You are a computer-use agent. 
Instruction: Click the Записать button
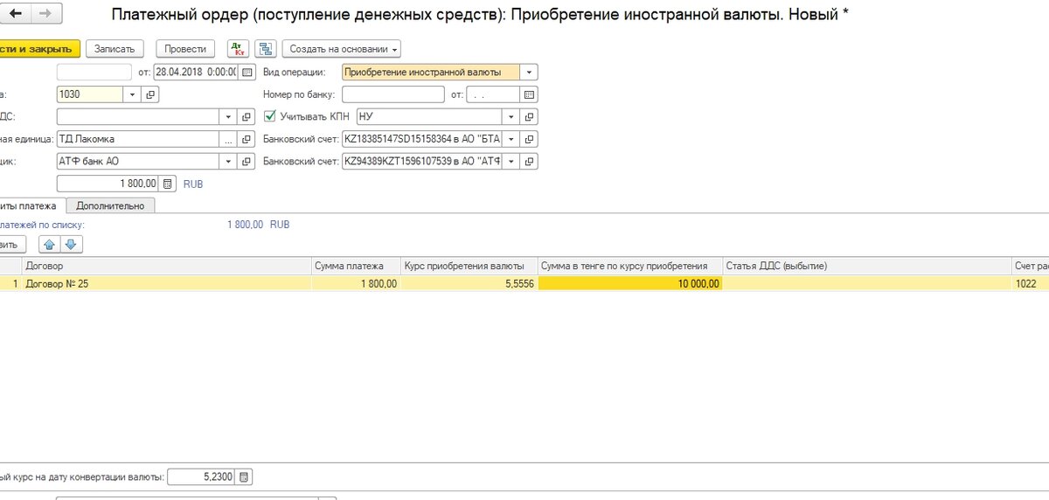tap(115, 49)
